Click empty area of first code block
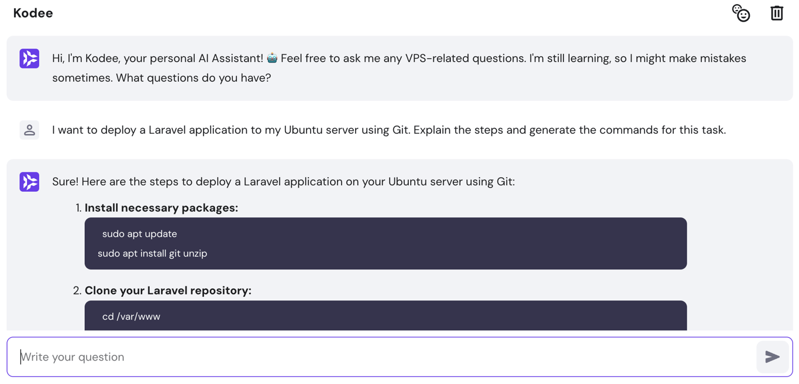799x384 pixels. pyautogui.click(x=468, y=244)
